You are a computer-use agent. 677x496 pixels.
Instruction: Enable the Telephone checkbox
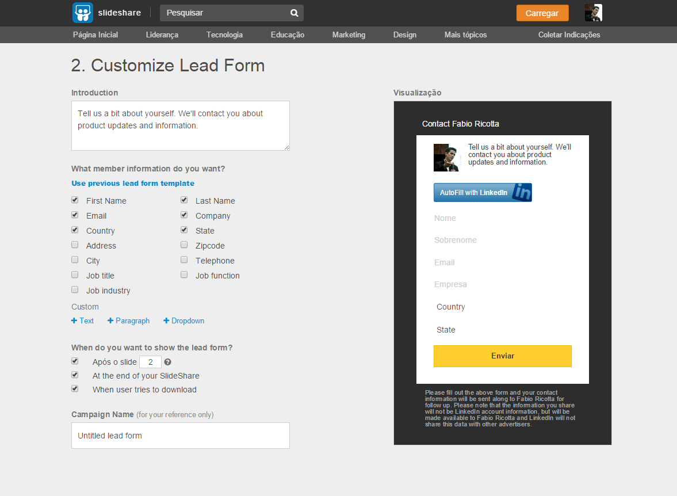(184, 260)
